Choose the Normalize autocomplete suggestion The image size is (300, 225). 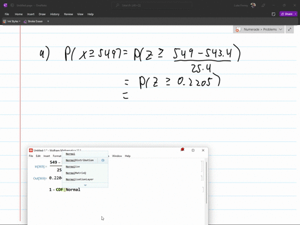click(x=85, y=167)
